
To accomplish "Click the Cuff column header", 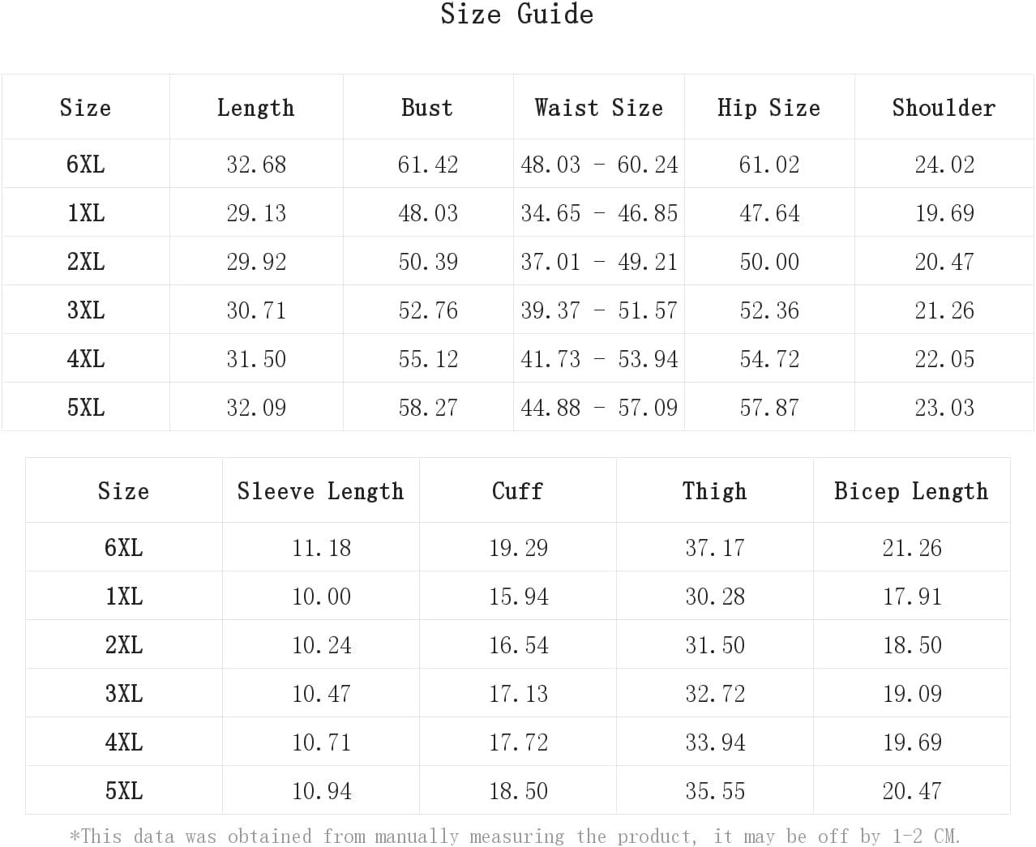I will [x=517, y=491].
